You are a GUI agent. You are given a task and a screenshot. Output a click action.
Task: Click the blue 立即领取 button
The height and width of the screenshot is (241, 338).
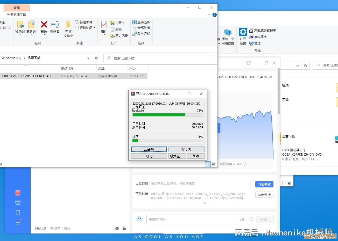point(264,184)
